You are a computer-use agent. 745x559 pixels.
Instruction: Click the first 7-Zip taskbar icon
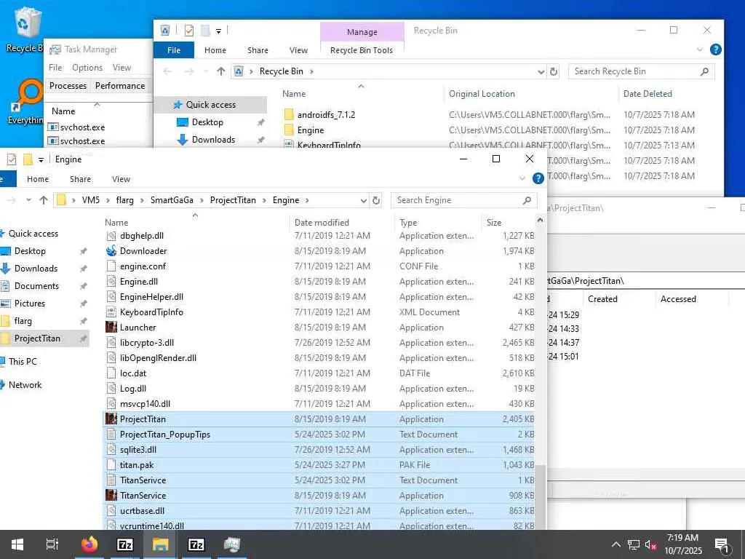(x=125, y=544)
